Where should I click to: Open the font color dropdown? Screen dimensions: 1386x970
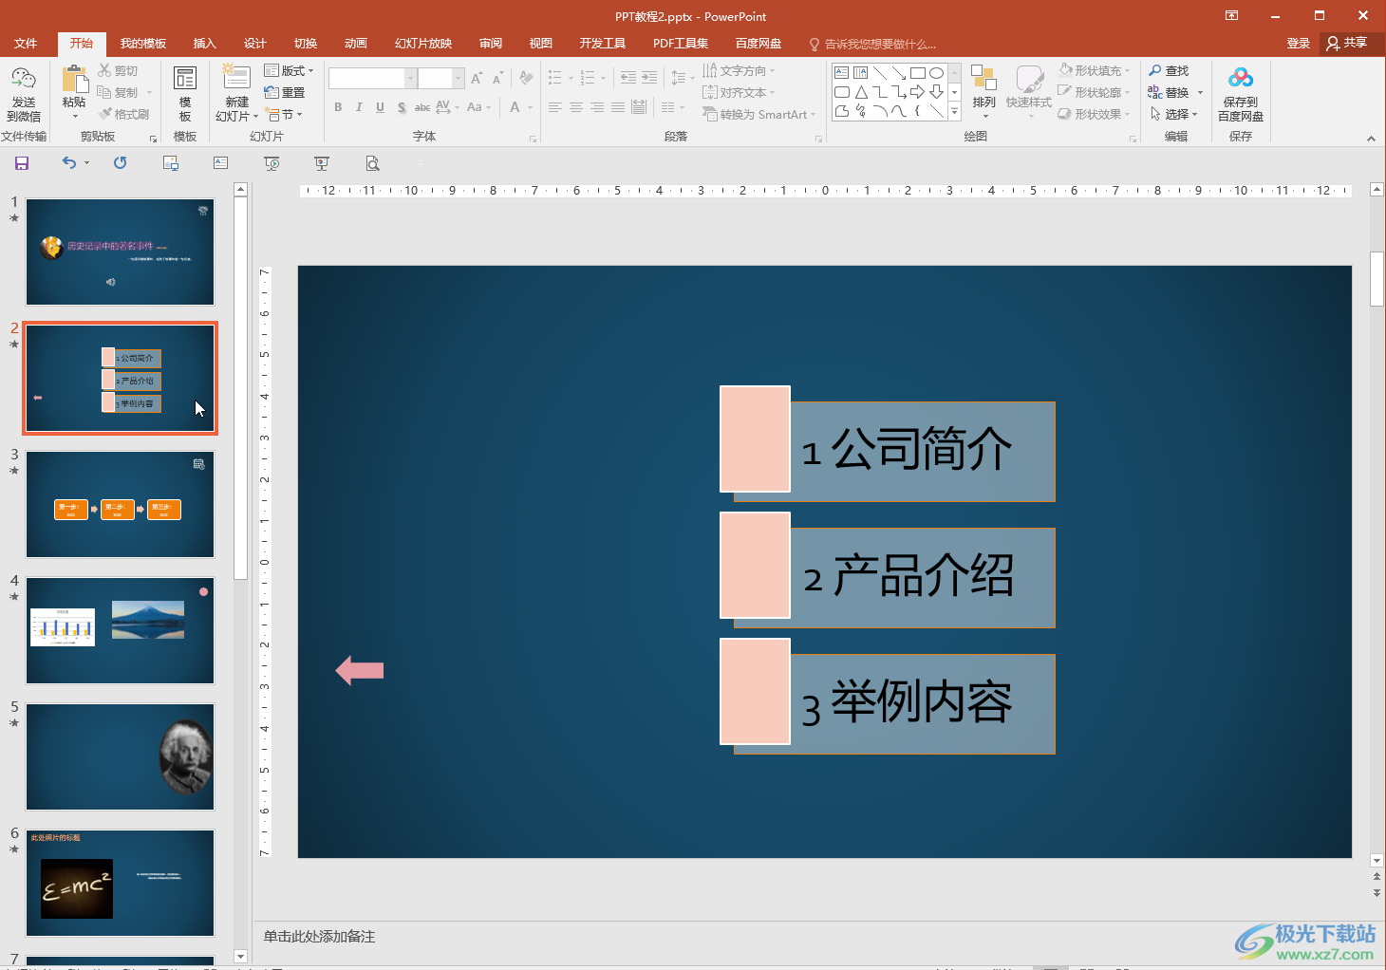(530, 107)
